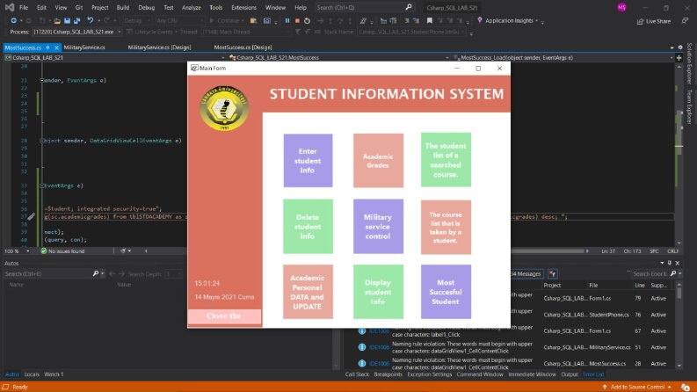The width and height of the screenshot is (697, 392).
Task: Open the View menu
Action: coord(61,8)
